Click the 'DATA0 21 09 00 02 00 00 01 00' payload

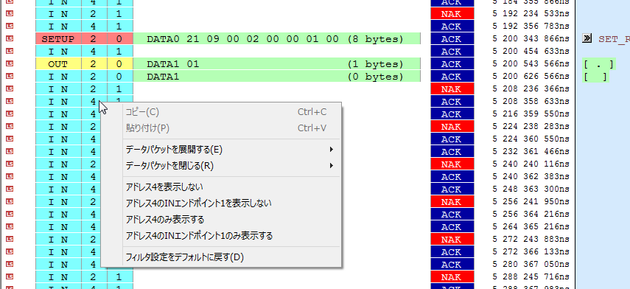click(x=277, y=38)
